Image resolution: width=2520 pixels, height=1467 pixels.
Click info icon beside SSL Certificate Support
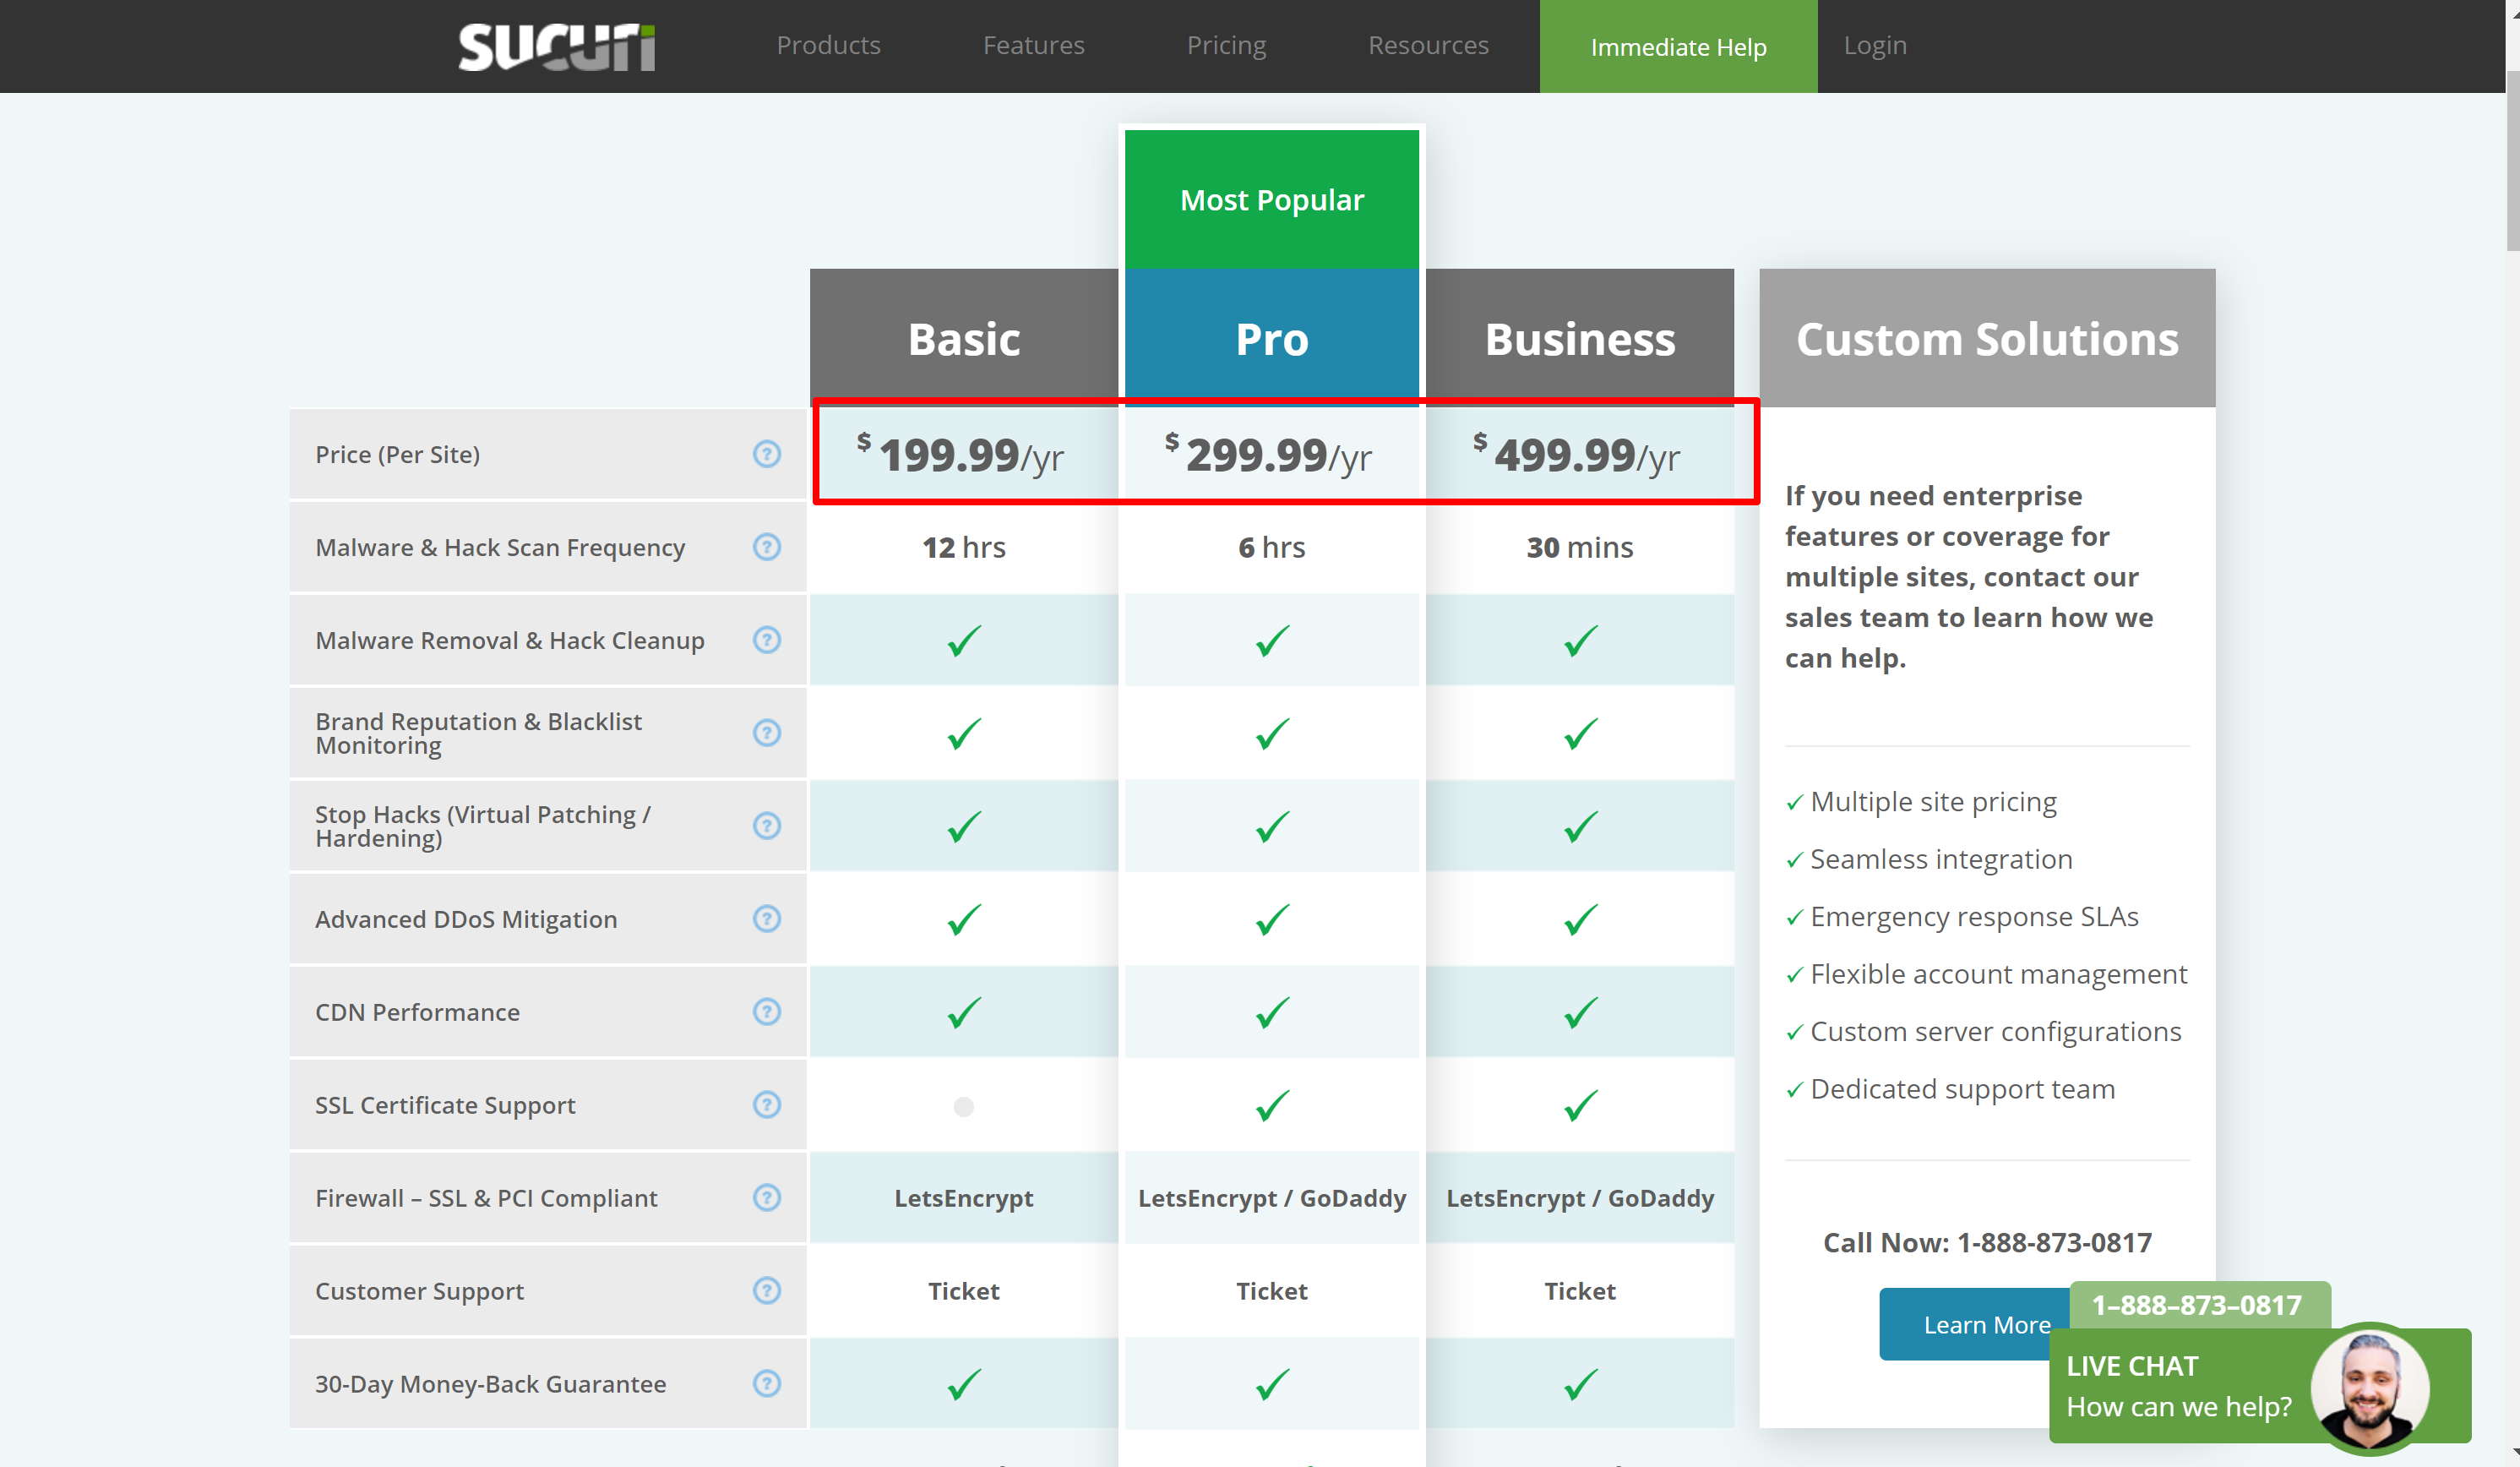click(766, 1105)
